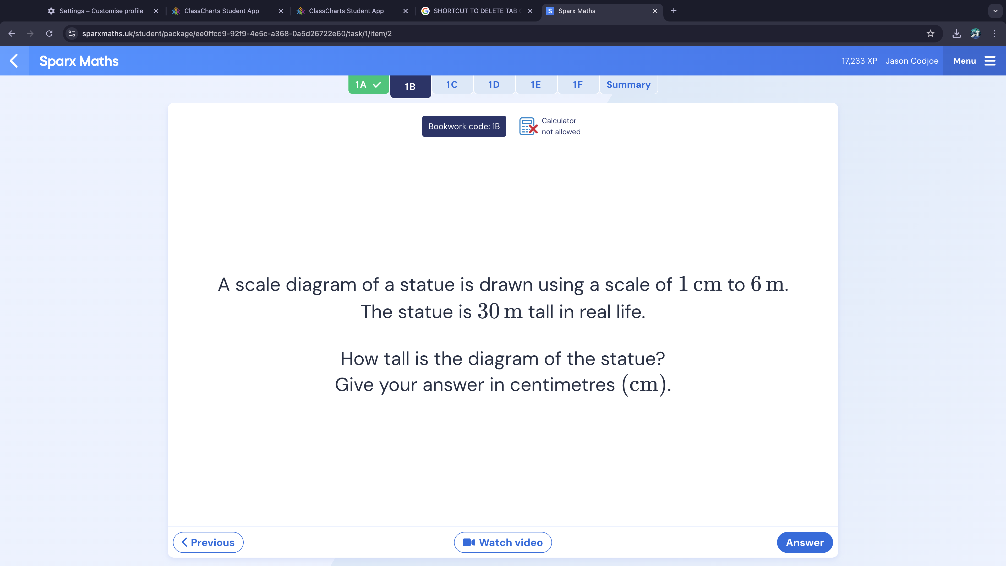Click the Watch video button

tap(503, 542)
